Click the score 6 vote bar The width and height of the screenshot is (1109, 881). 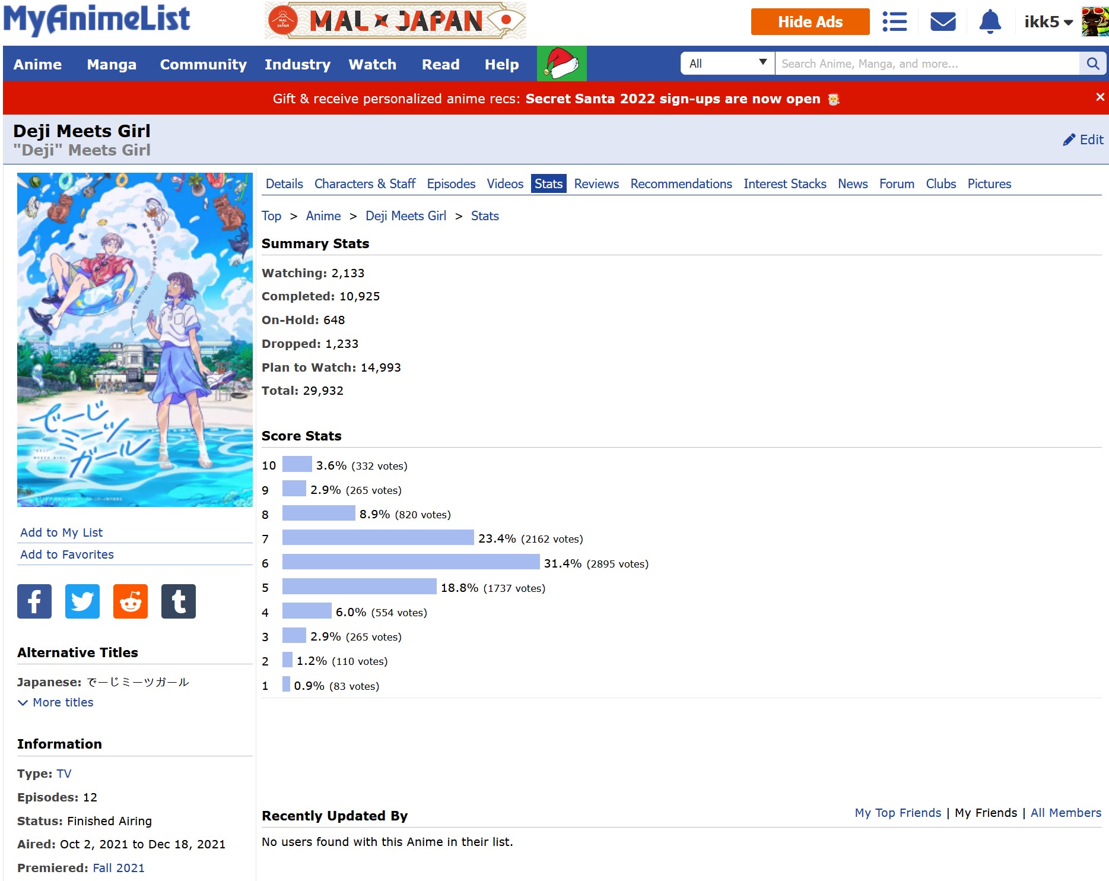(411, 562)
